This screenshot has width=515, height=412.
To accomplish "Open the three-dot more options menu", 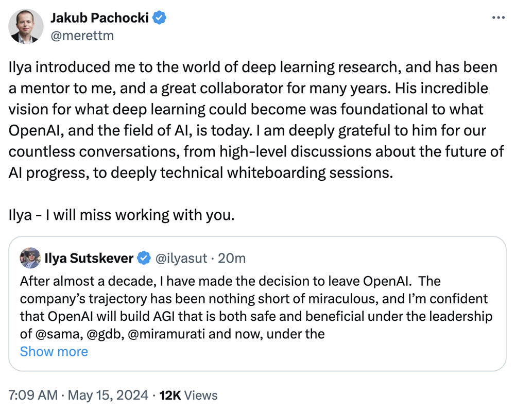I will 498,17.
